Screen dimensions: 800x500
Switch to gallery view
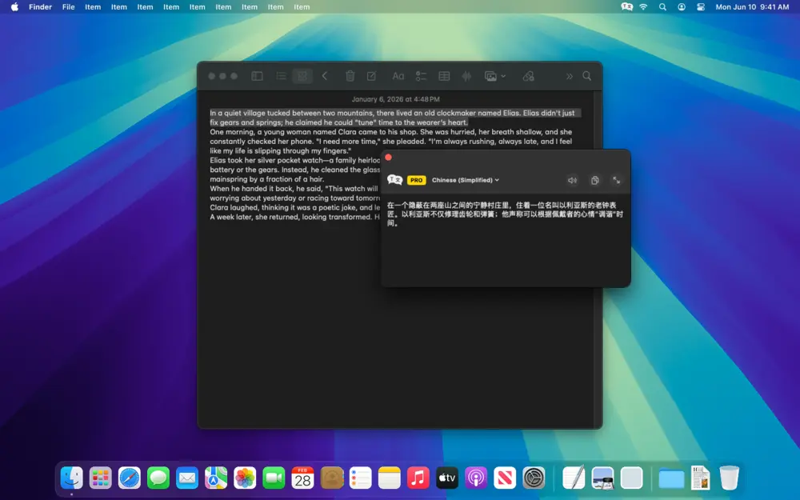coord(302,75)
